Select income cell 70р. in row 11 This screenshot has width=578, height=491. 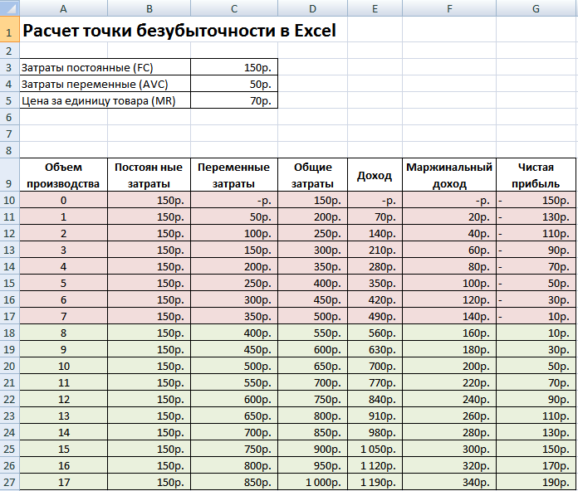pyautogui.click(x=375, y=216)
